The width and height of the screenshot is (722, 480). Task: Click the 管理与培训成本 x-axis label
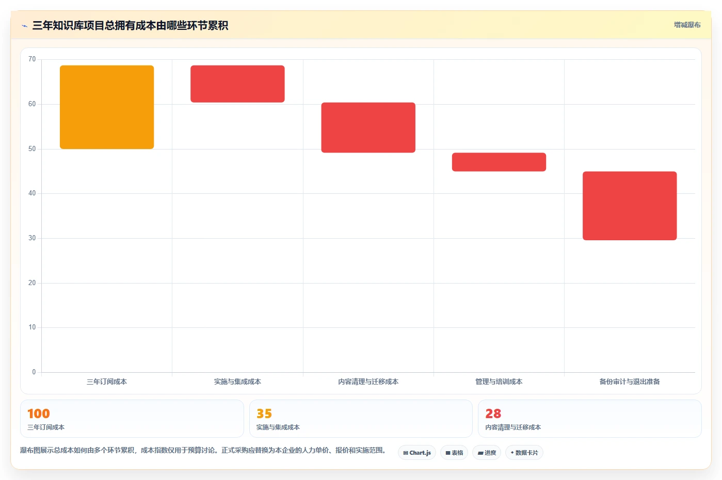coord(499,382)
